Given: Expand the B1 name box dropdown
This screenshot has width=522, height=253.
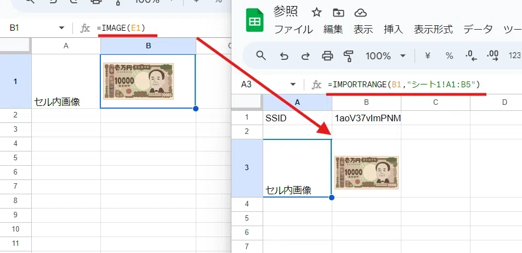Looking at the screenshot, I should tap(61, 28).
